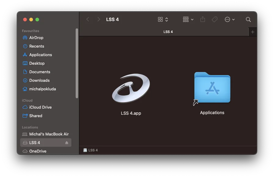
Task: Select the LSS 4 disk in Locations
Action: (x=46, y=143)
